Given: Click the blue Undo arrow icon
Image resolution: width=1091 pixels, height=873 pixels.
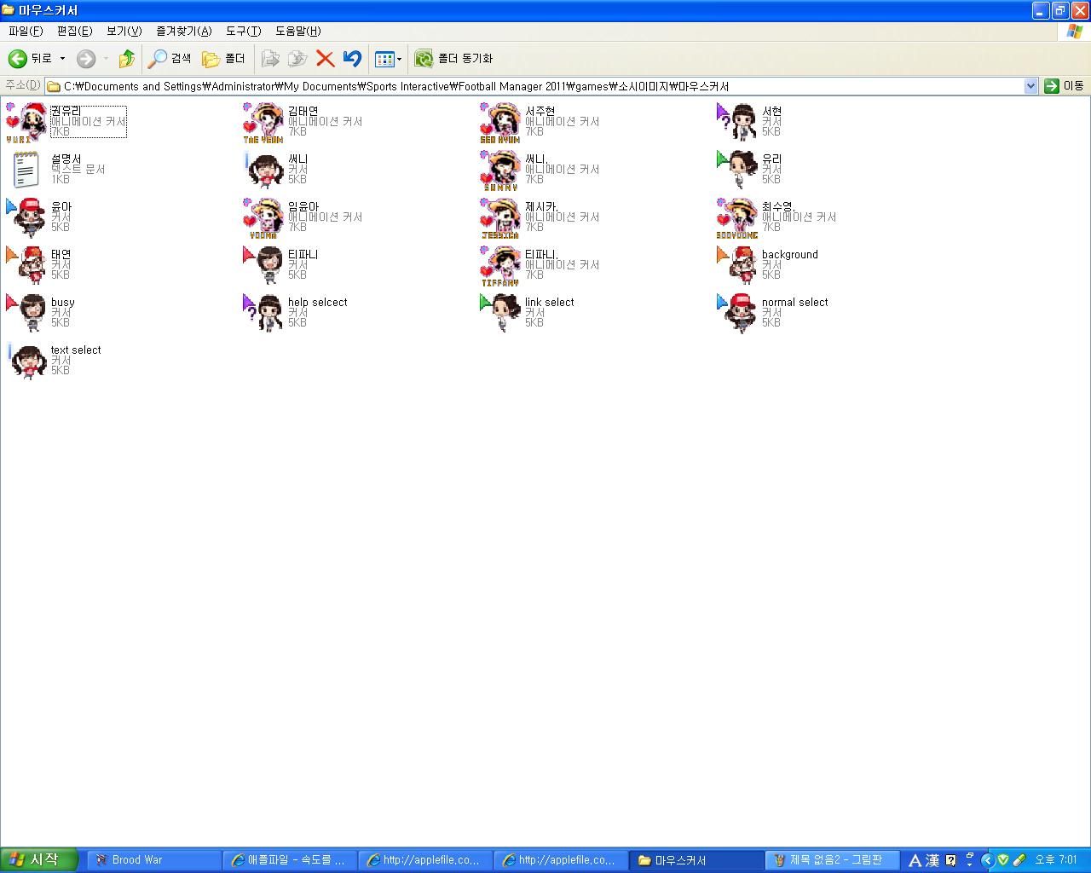Looking at the screenshot, I should [x=352, y=59].
